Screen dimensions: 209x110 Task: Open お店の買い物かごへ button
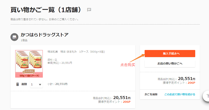tap(170, 64)
